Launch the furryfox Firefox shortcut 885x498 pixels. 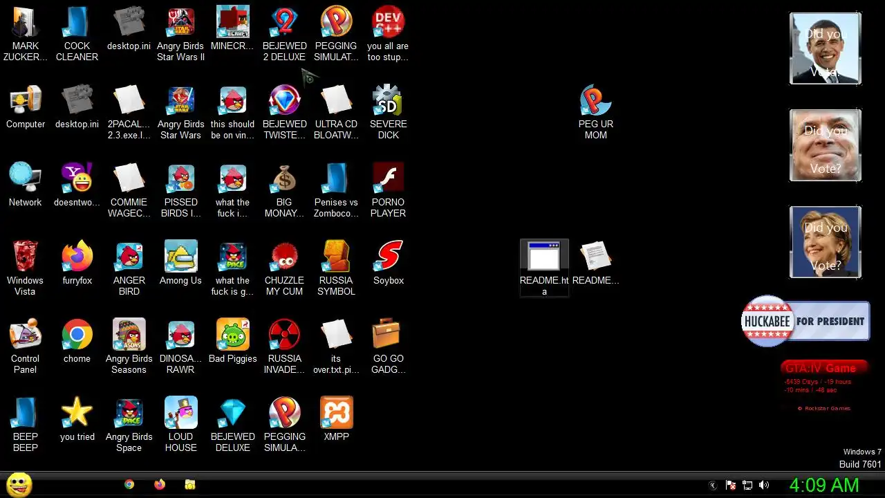coord(77,264)
